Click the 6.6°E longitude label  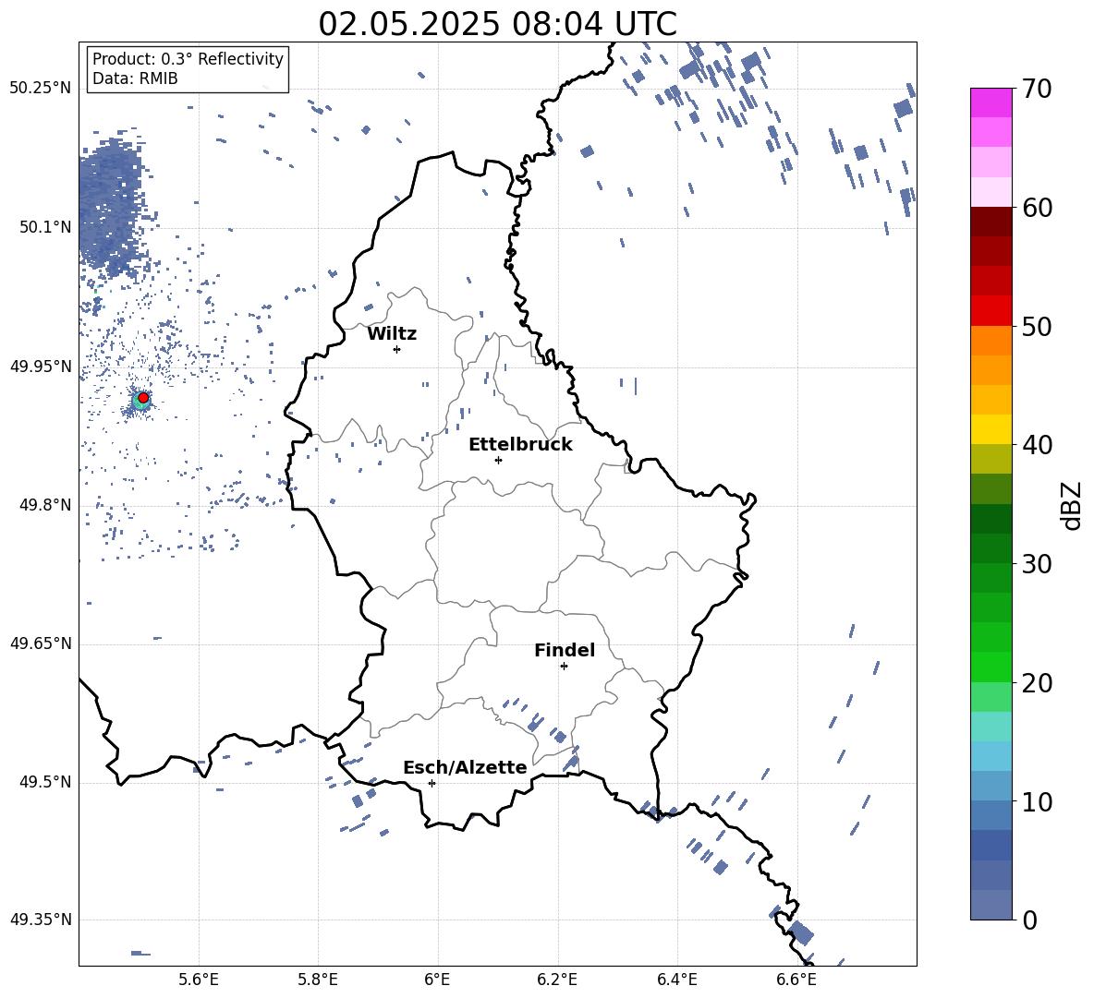click(x=796, y=980)
